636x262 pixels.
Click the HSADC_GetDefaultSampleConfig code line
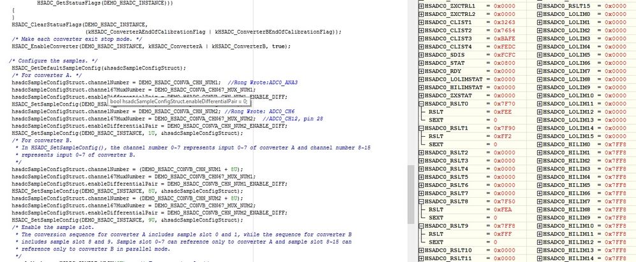99,68
